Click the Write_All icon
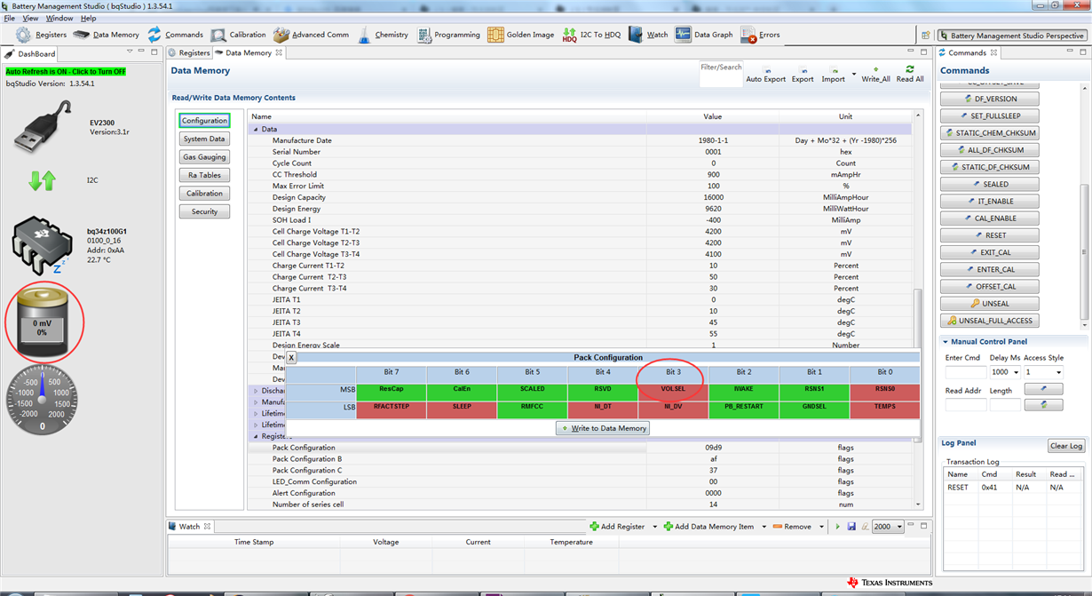Screen dimensions: 1092x596 tap(875, 69)
